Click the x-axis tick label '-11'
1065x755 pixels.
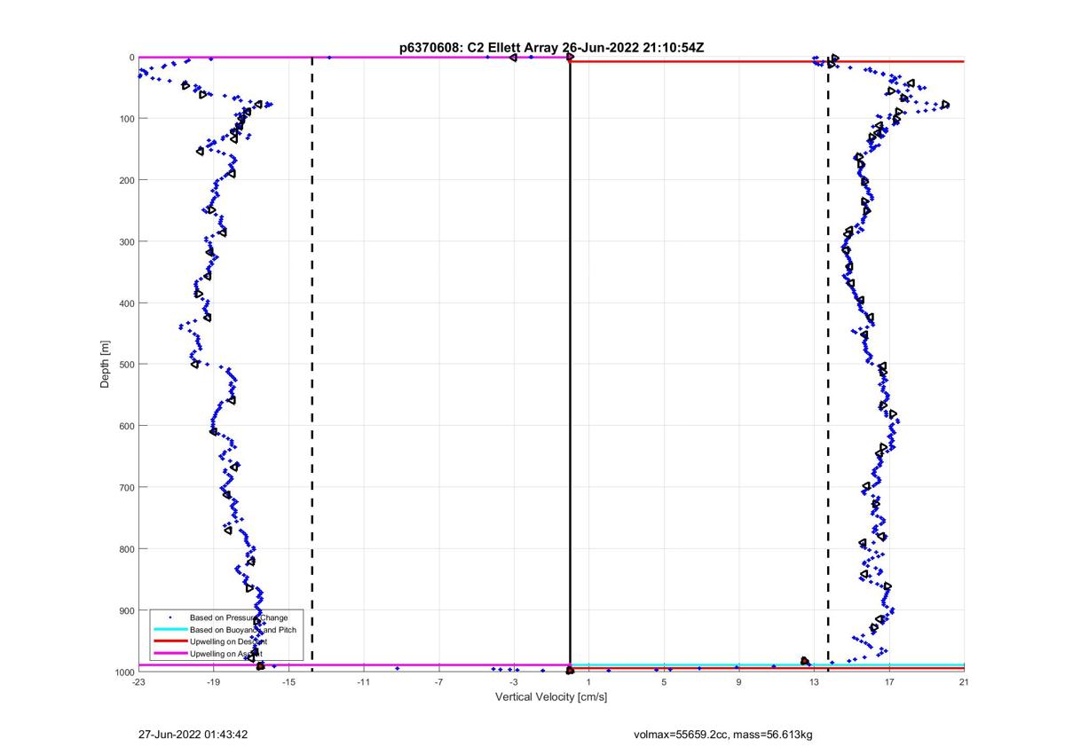(x=363, y=682)
